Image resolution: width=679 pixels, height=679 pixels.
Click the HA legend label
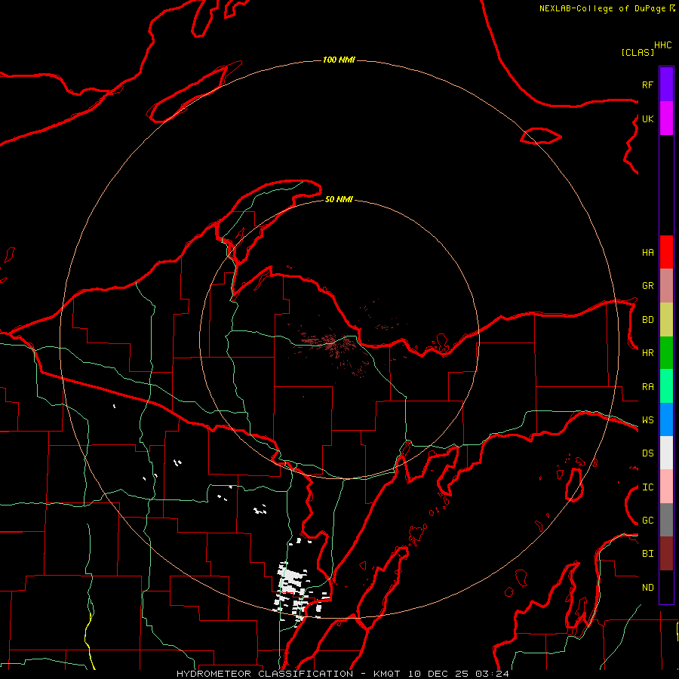click(647, 252)
